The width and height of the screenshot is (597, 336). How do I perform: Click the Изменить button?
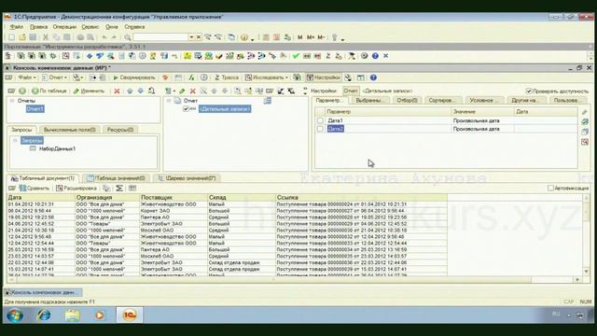point(89,91)
